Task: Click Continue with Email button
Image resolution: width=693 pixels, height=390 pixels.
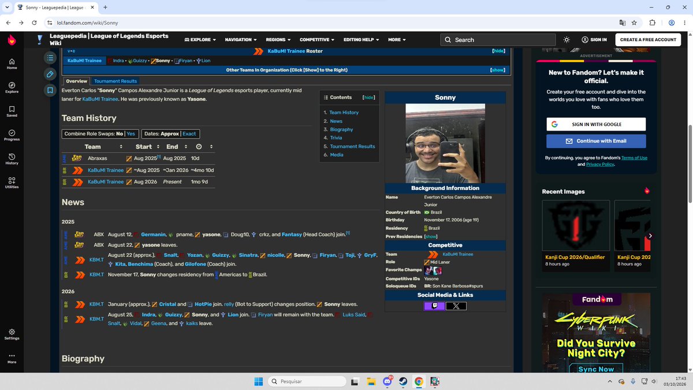Action: (596, 141)
